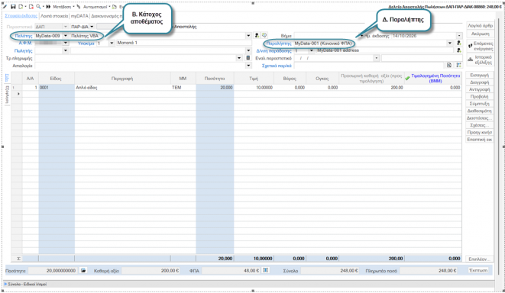Click the green checkmark in Τιμολογημένη Ποσότητα header
The height and width of the screenshot is (293, 505).
pyautogui.click(x=407, y=78)
